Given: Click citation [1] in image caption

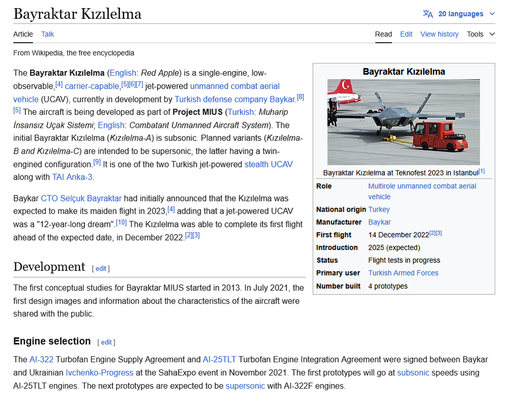Looking at the screenshot, I should click(482, 171).
